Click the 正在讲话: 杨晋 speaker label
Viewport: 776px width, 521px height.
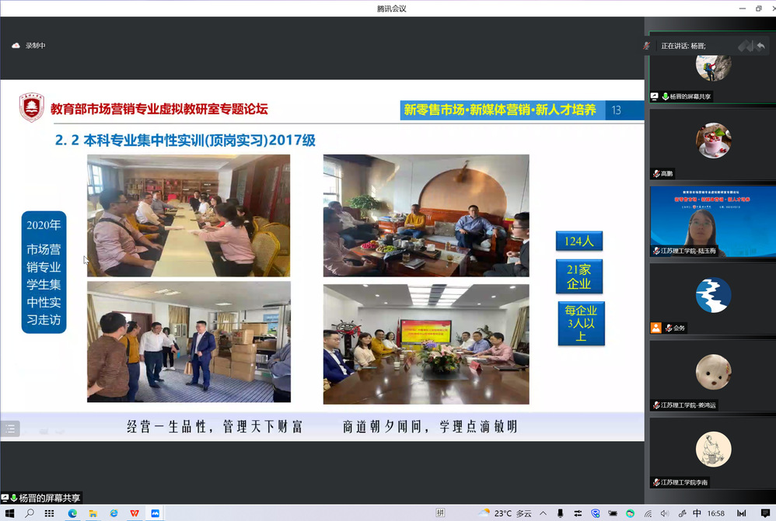point(683,46)
